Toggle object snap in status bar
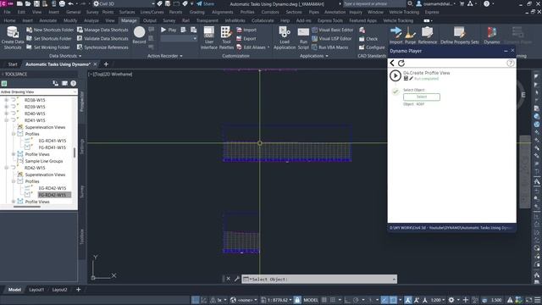542x305 pixels. tap(393, 300)
